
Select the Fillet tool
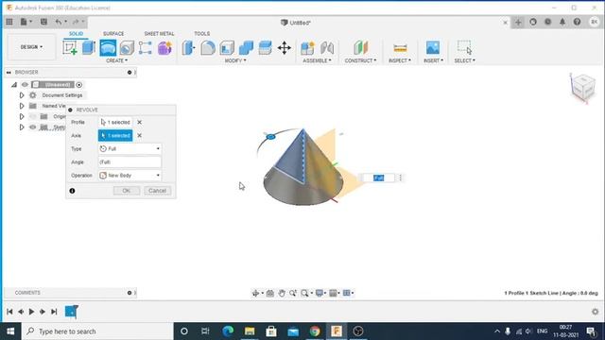coord(208,48)
